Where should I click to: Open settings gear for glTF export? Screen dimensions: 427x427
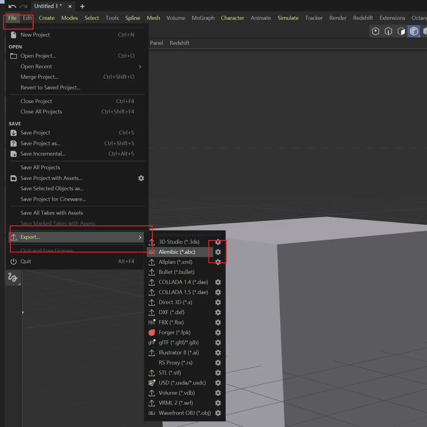(x=218, y=343)
